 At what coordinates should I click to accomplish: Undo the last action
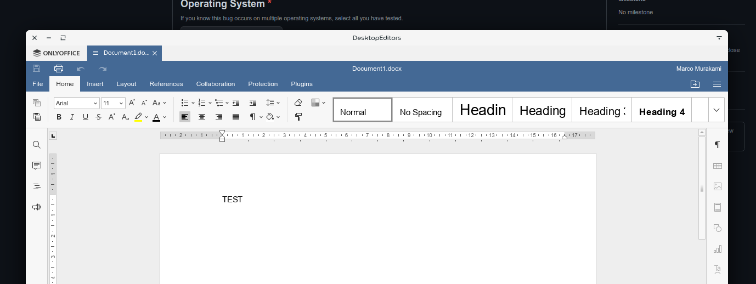coord(81,69)
